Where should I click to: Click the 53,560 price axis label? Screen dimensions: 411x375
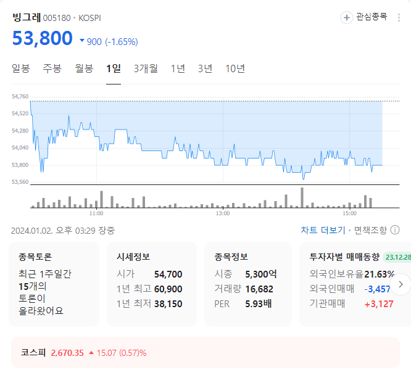[x=20, y=182]
